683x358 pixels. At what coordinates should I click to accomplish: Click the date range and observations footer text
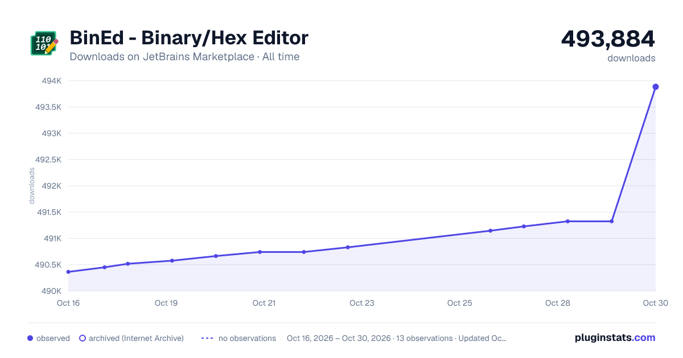coord(397,338)
